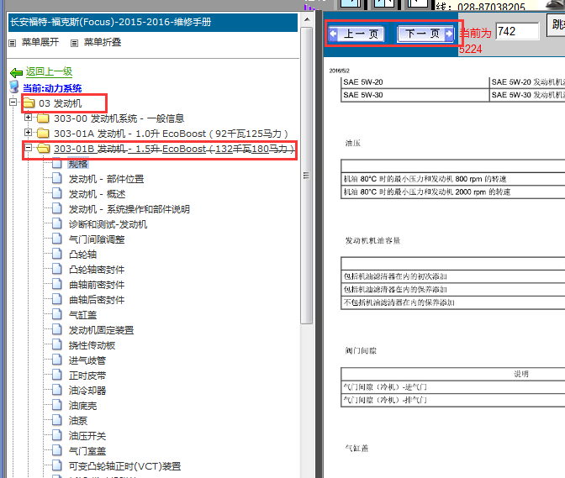Click SAE 5W-30 table cell
This screenshot has height=478, width=565.
pos(415,96)
